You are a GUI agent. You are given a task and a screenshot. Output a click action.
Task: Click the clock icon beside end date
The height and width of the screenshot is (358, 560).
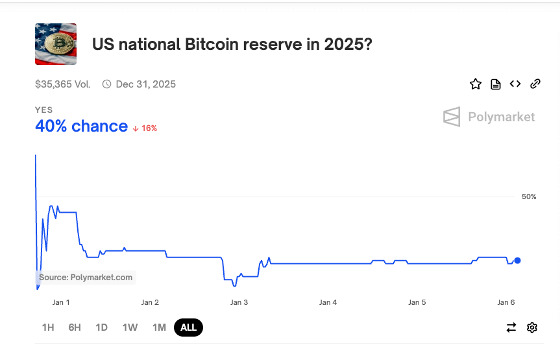[107, 84]
